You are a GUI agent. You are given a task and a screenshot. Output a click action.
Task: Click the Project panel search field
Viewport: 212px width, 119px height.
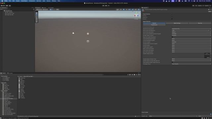pyautogui.click(x=115, y=75)
